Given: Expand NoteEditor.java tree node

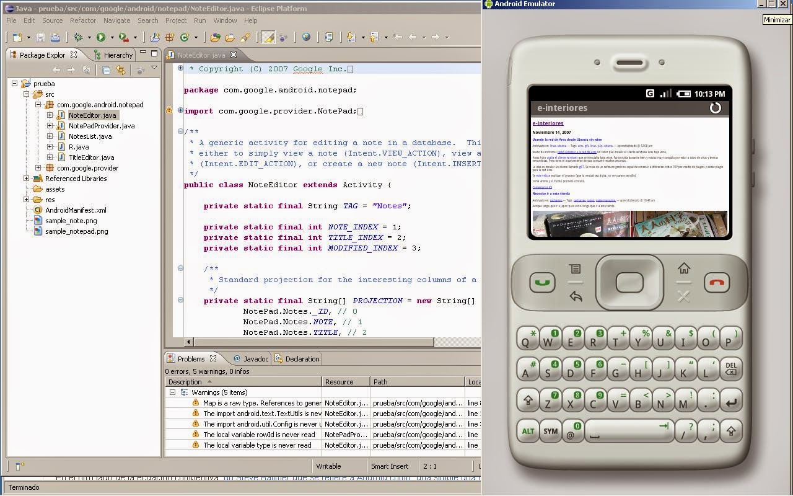Looking at the screenshot, I should [x=50, y=115].
